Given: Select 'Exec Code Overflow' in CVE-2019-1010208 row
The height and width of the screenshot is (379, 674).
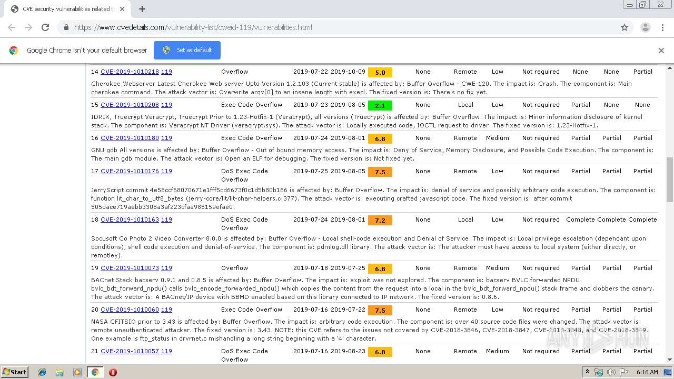Looking at the screenshot, I should tap(252, 105).
